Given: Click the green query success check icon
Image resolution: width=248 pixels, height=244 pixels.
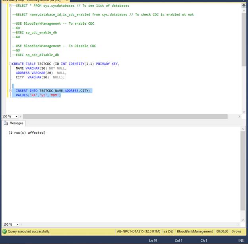Looking at the screenshot, I should point(4,231).
